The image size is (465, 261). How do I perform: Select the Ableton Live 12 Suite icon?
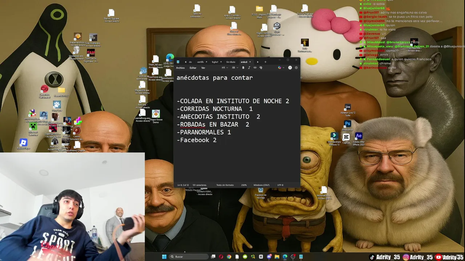[348, 110]
